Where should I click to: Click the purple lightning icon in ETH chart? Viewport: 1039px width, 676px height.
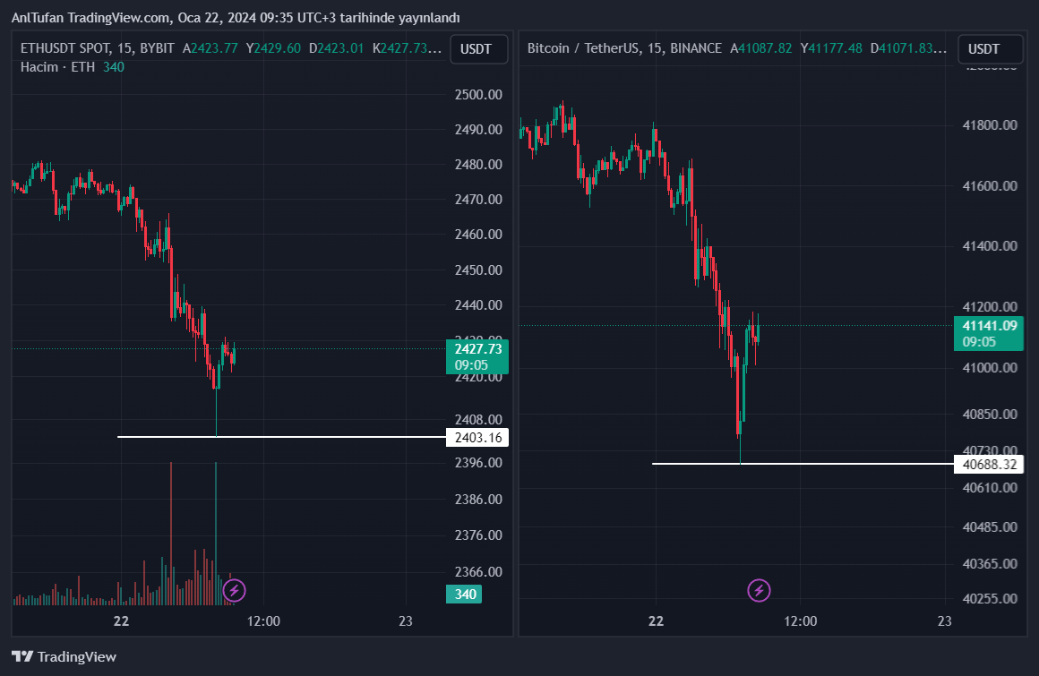tap(234, 590)
